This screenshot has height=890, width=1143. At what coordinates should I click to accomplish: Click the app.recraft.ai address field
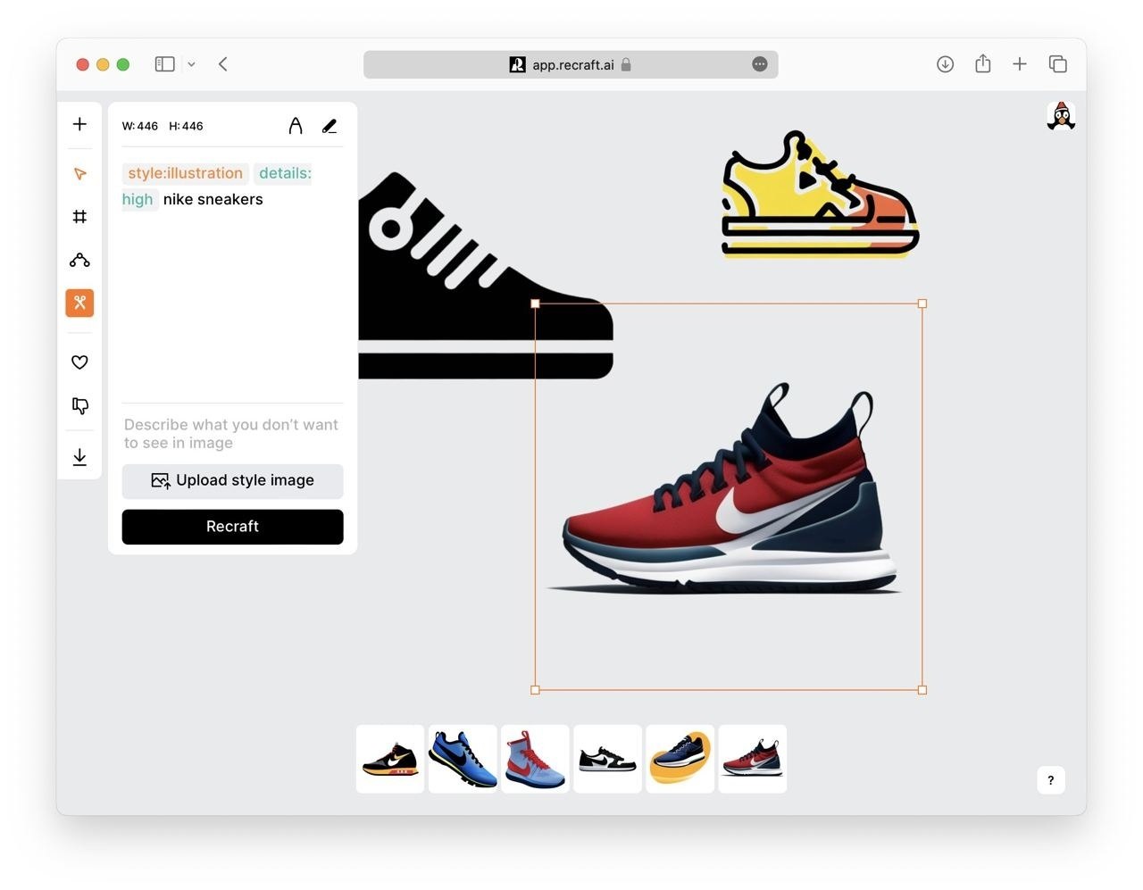[x=571, y=64]
